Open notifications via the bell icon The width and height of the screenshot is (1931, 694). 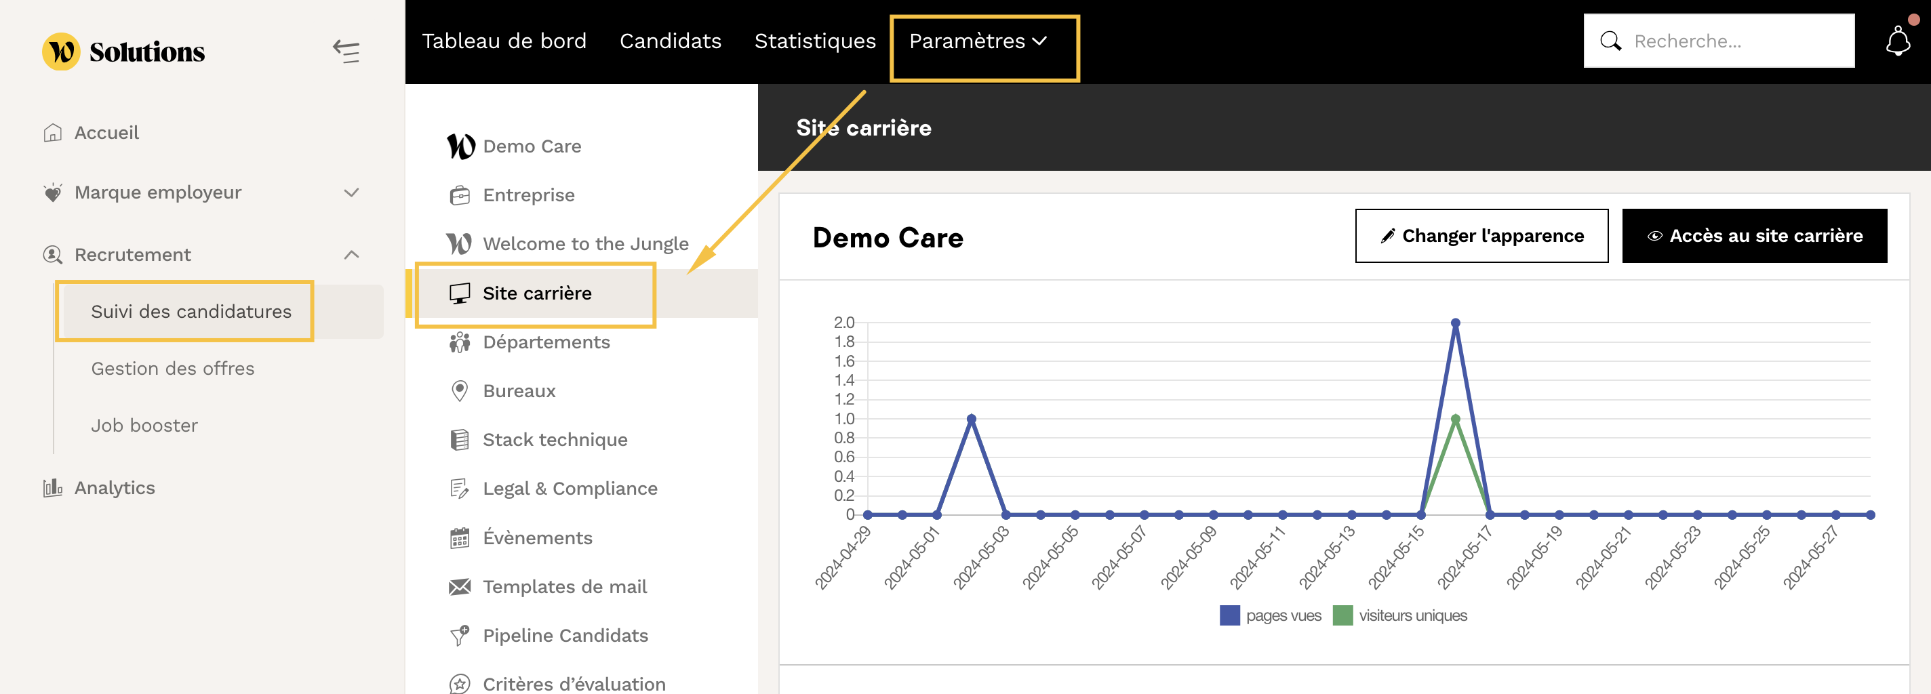1897,41
